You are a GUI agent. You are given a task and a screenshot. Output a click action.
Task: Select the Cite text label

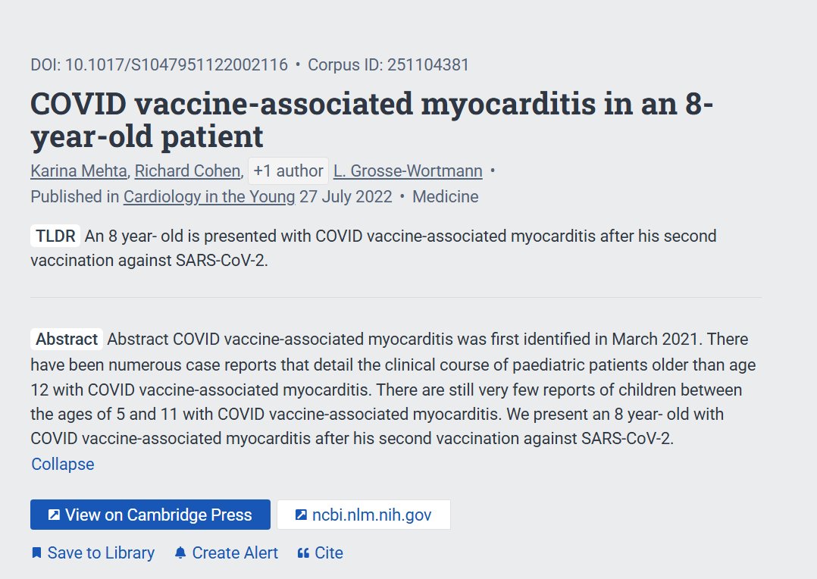(329, 553)
